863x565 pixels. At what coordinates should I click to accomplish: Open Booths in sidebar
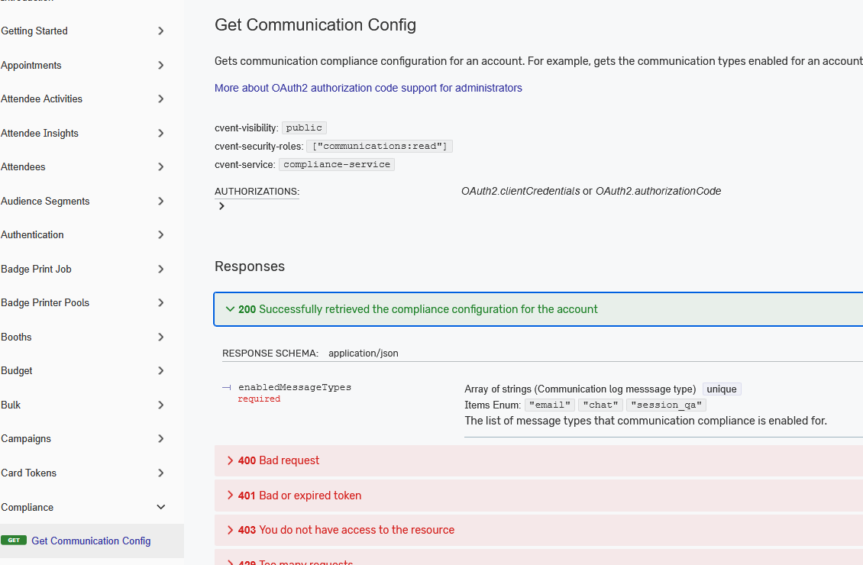16,337
